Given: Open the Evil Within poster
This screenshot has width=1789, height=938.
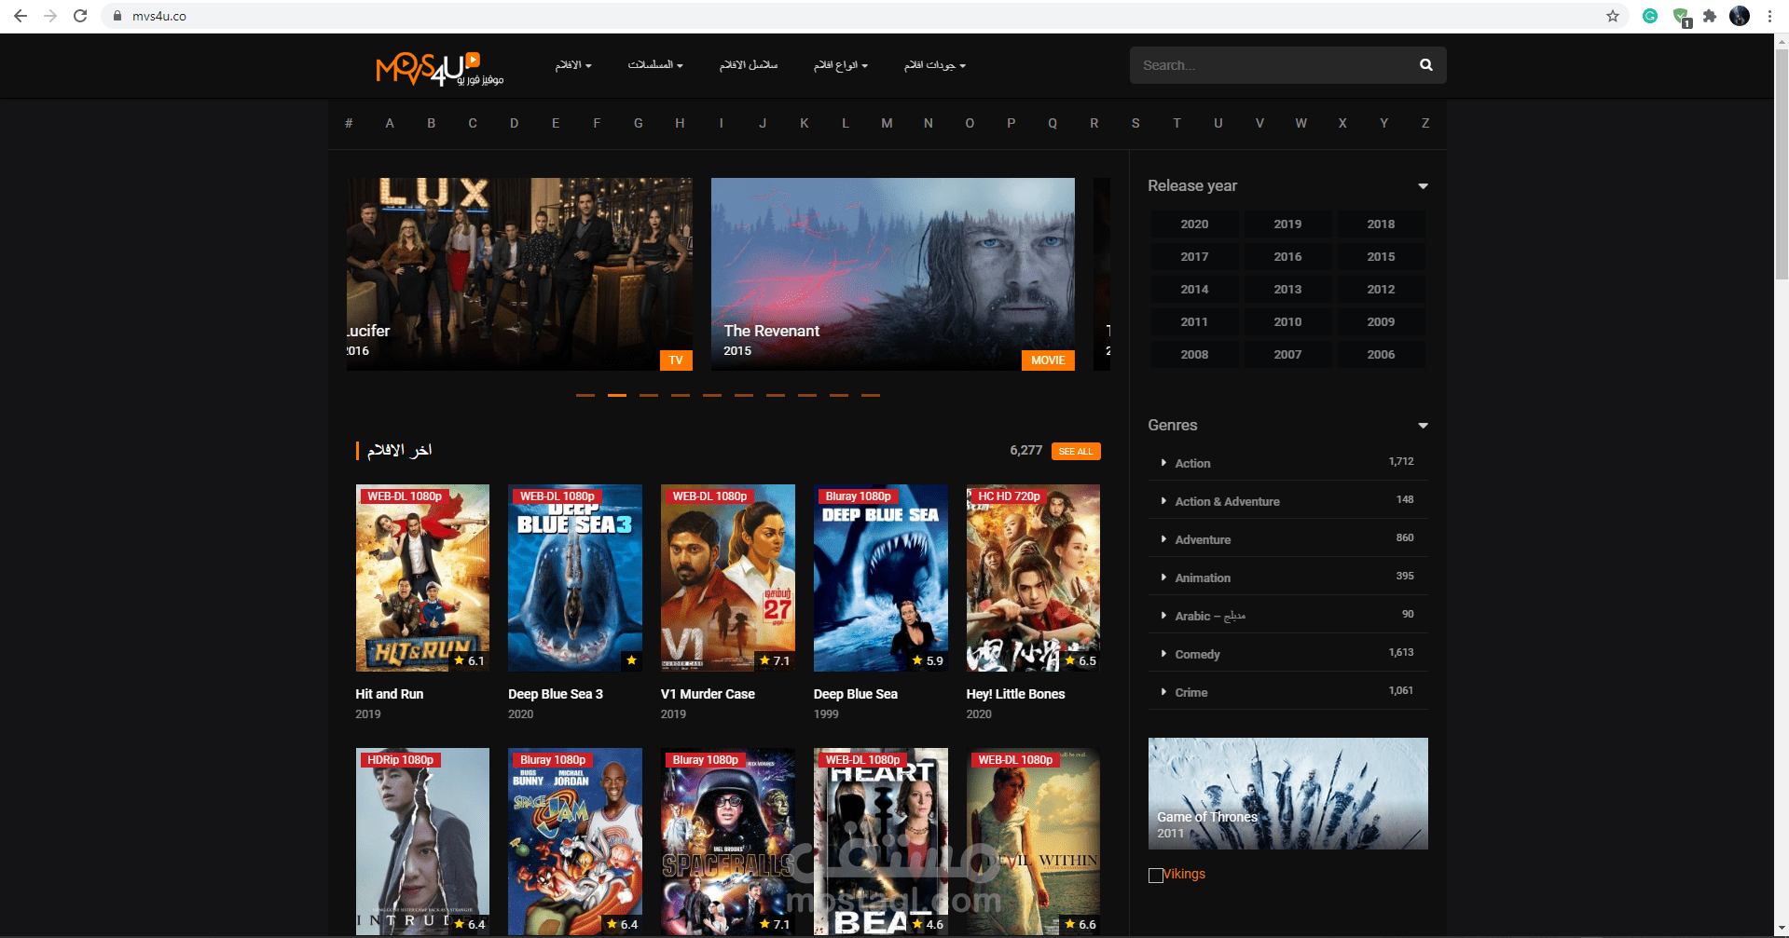Looking at the screenshot, I should pyautogui.click(x=1033, y=841).
